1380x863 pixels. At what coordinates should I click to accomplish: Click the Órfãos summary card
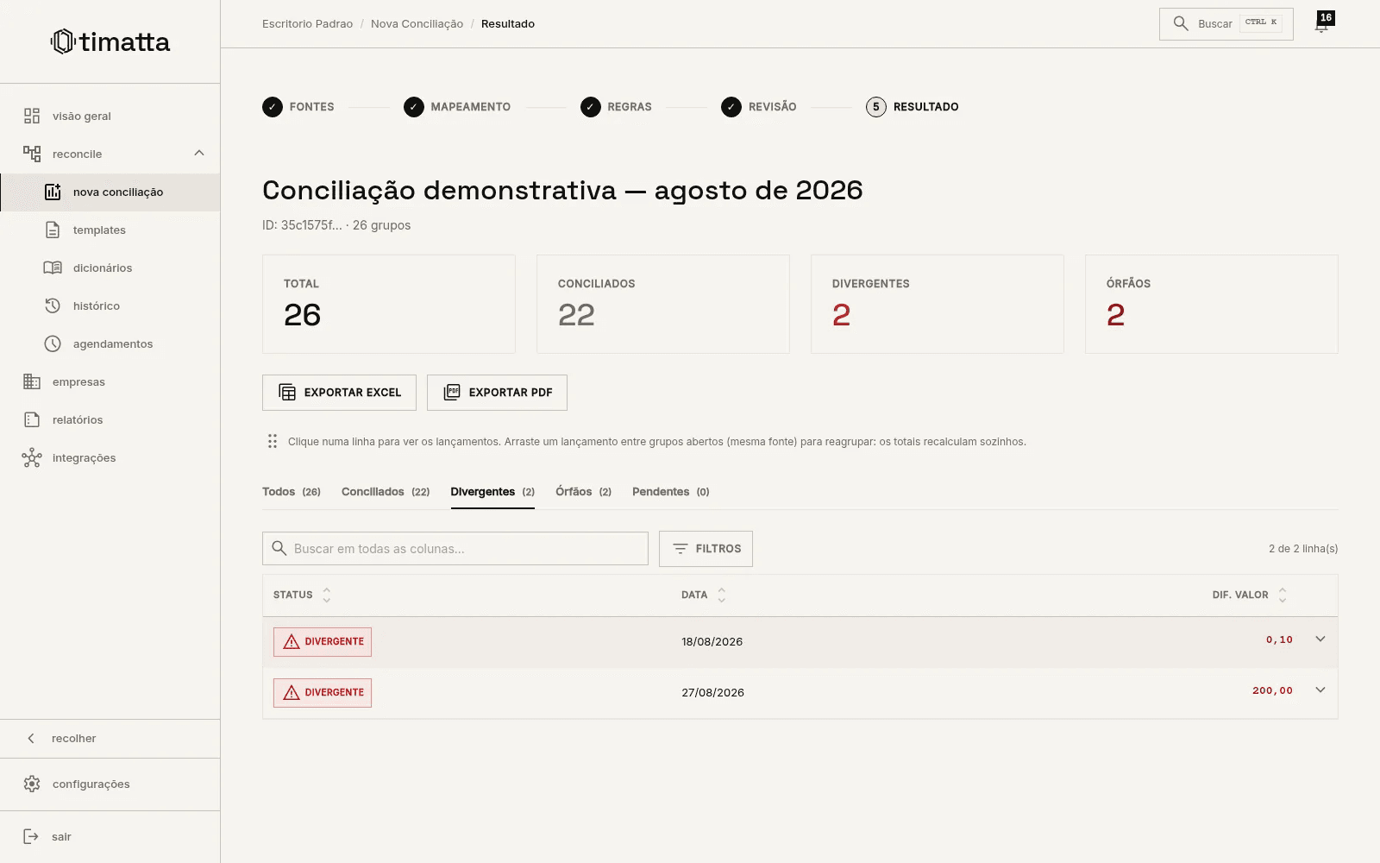[x=1212, y=304]
